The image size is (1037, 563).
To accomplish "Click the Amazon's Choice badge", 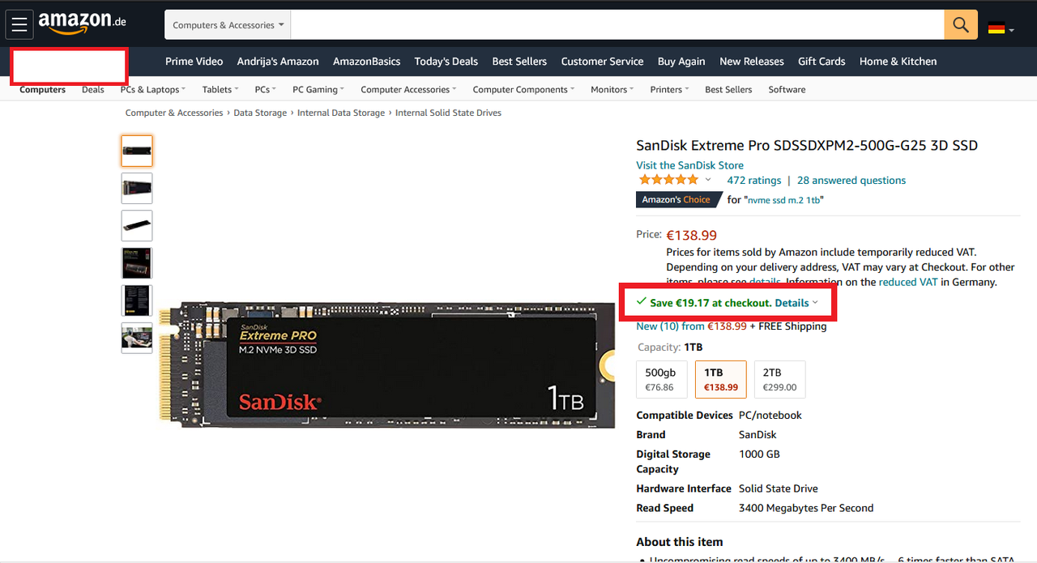I will 679,199.
